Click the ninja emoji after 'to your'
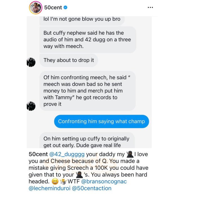Screen dimensions: 199x199 79,175
